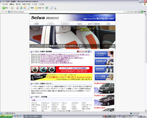Open the address bar dropdown arrow
147x118 pixels.
[139, 11]
